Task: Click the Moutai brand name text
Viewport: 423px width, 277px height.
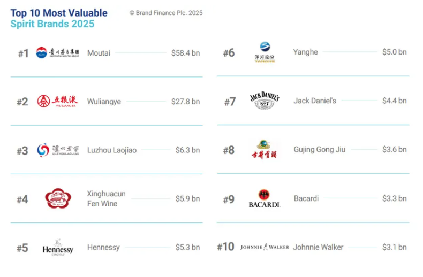Action: click(99, 53)
